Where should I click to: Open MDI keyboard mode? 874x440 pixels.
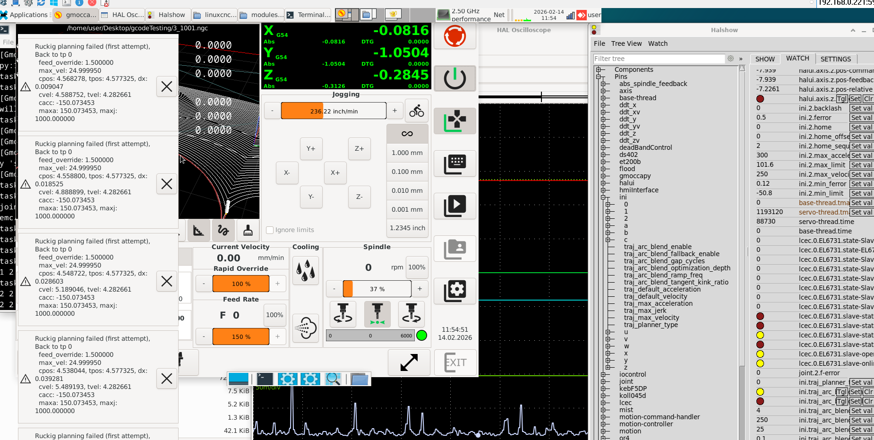[454, 164]
